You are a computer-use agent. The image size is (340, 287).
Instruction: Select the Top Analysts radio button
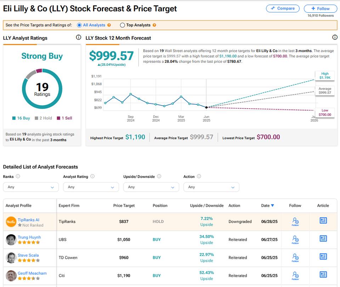click(x=122, y=25)
